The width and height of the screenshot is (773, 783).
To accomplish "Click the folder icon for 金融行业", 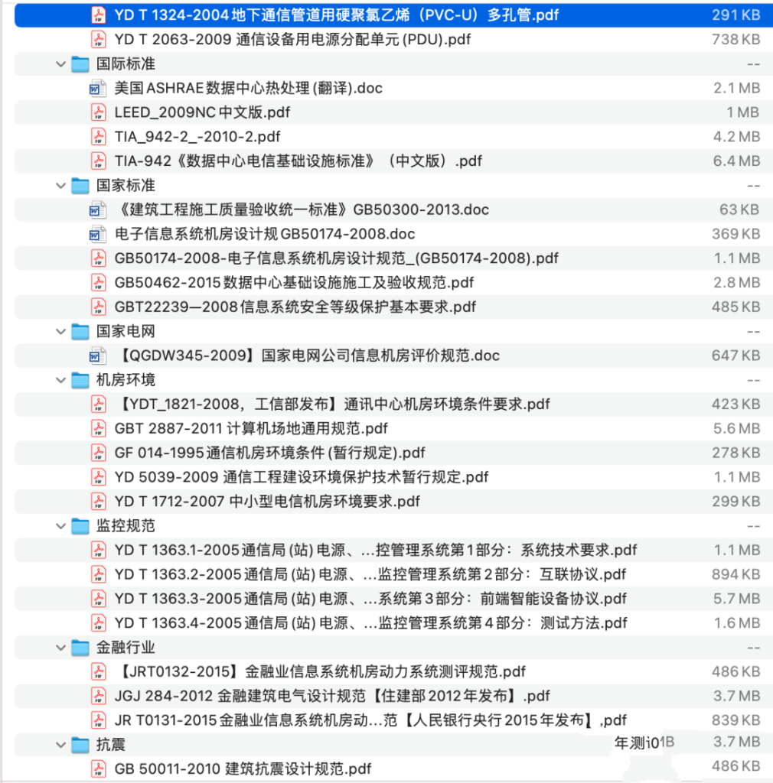I will click(x=80, y=648).
